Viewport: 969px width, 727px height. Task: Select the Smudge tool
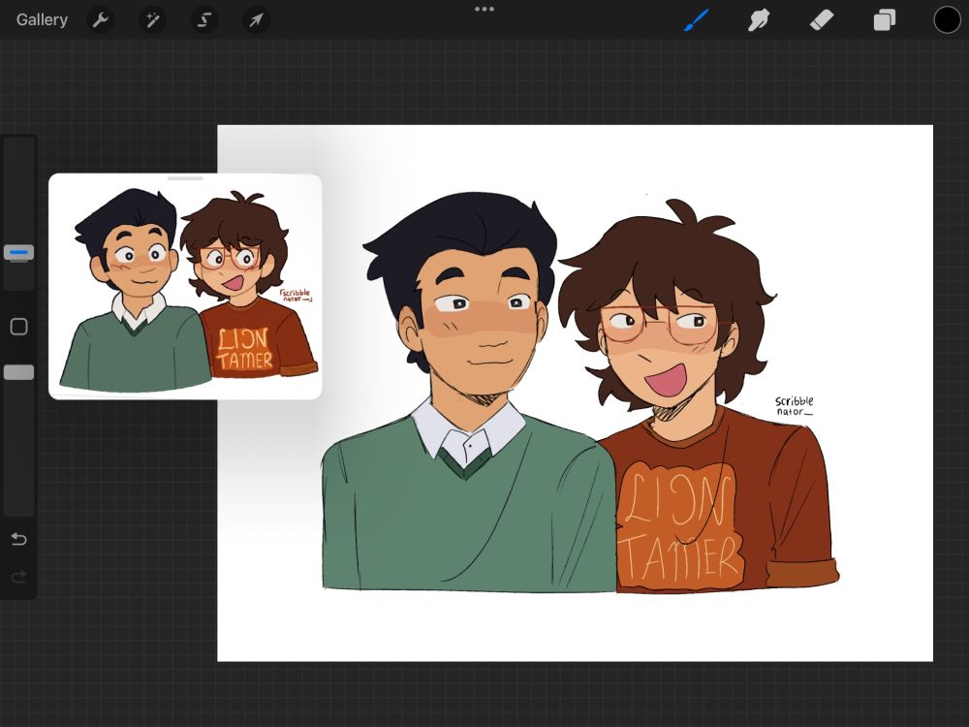coord(759,20)
